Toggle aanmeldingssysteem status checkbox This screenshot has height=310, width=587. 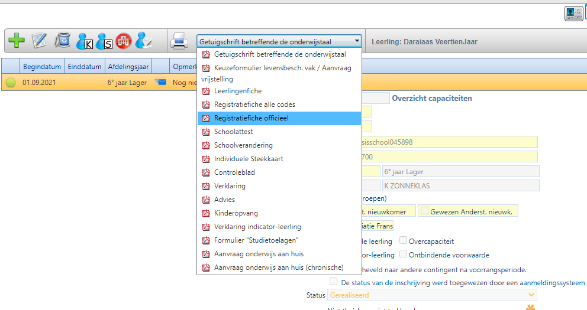tap(334, 282)
